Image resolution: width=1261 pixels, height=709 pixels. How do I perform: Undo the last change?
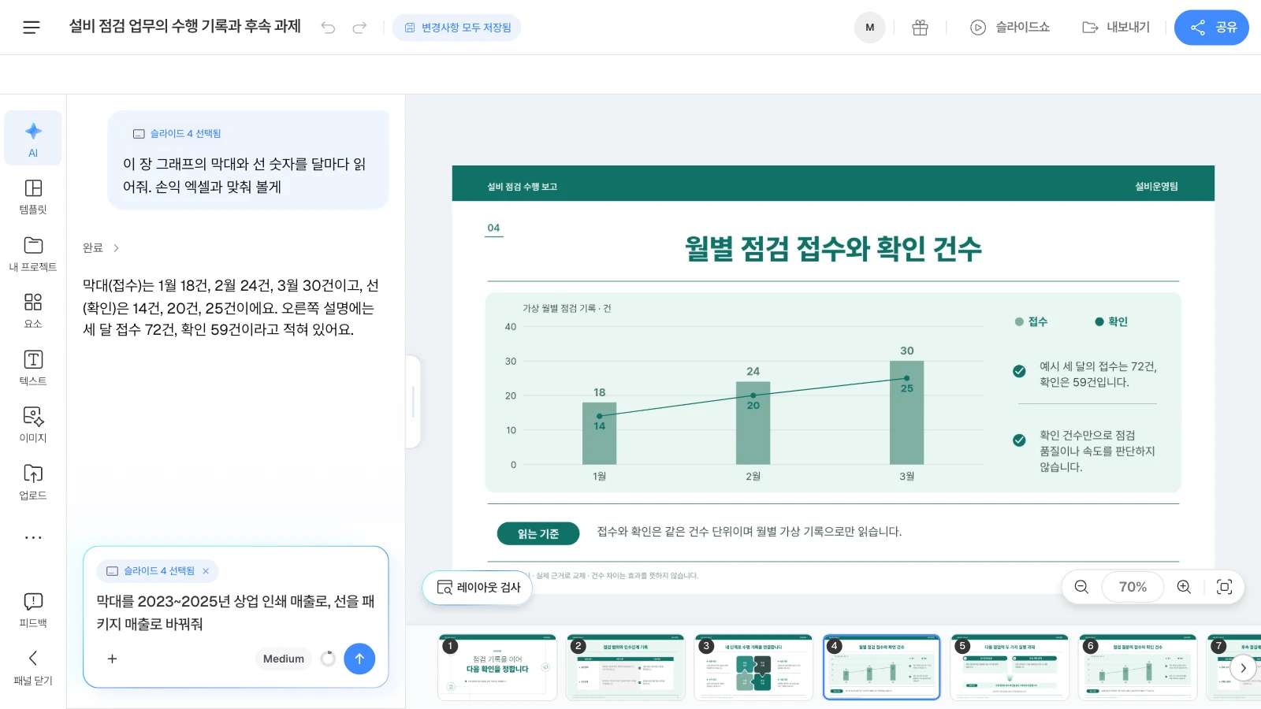tap(328, 28)
